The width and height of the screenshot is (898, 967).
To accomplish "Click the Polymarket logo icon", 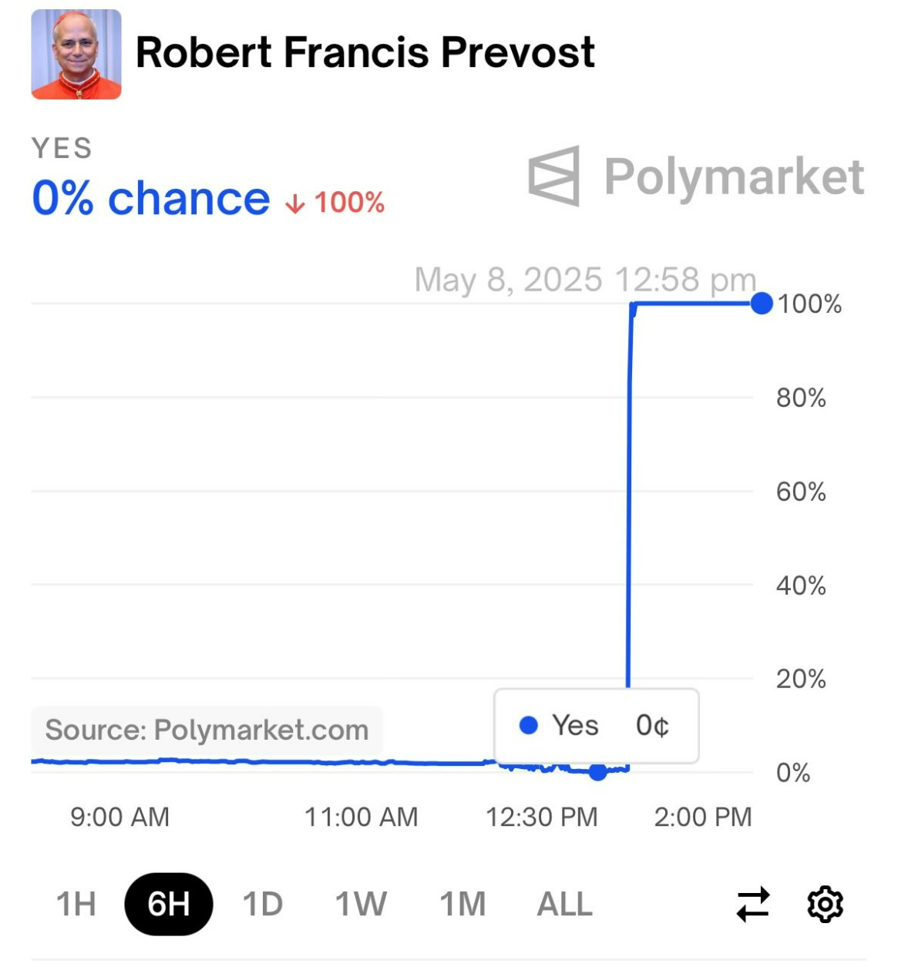I will [x=554, y=176].
